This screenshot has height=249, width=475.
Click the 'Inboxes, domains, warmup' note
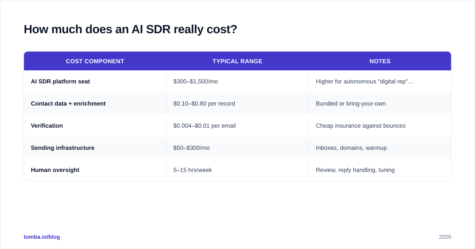(351, 148)
